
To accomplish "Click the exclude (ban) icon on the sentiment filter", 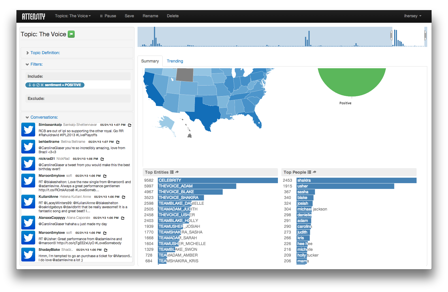I will (38, 85).
